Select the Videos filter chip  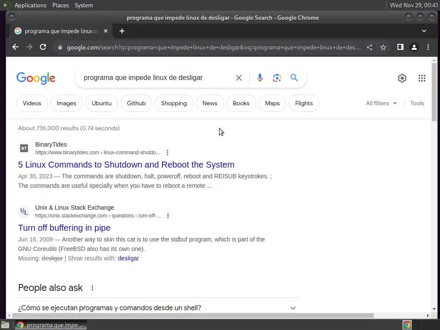pos(32,103)
